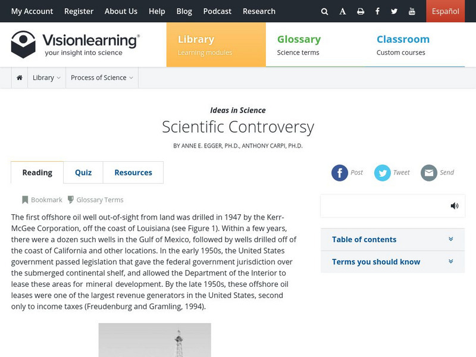Open the Library breadcrumb dropdown

(x=46, y=77)
